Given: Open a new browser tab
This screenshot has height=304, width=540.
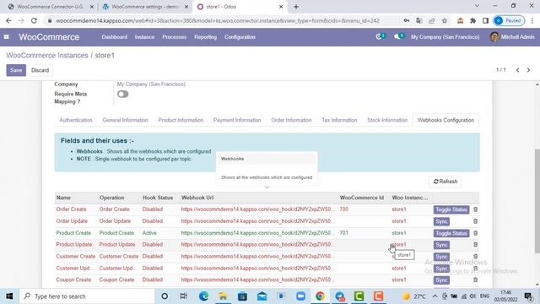Looking at the screenshot, I should coord(296,7).
